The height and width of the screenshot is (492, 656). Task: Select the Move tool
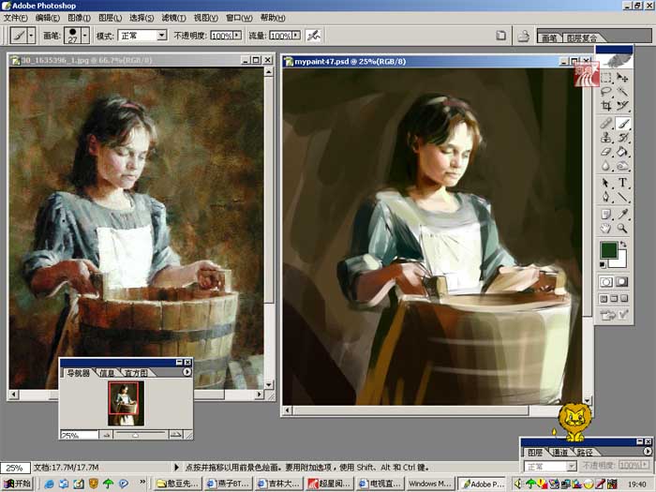coord(622,78)
